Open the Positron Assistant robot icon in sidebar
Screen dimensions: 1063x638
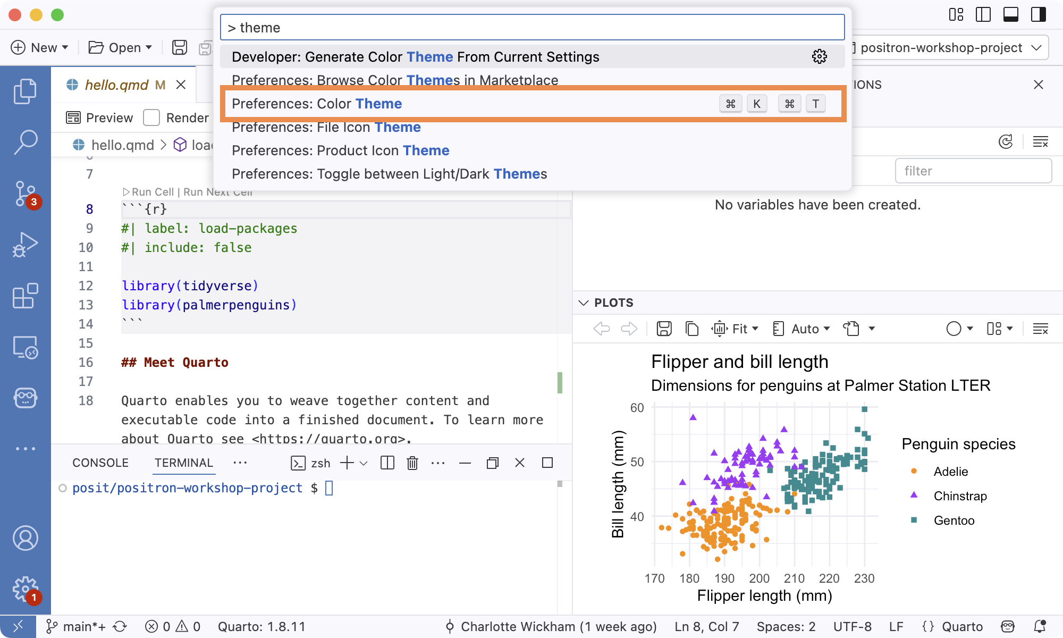[x=25, y=398]
